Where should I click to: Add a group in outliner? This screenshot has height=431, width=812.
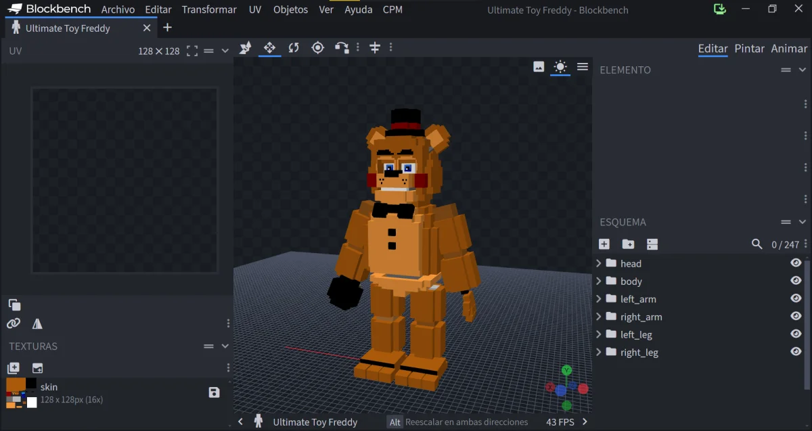[x=628, y=244]
